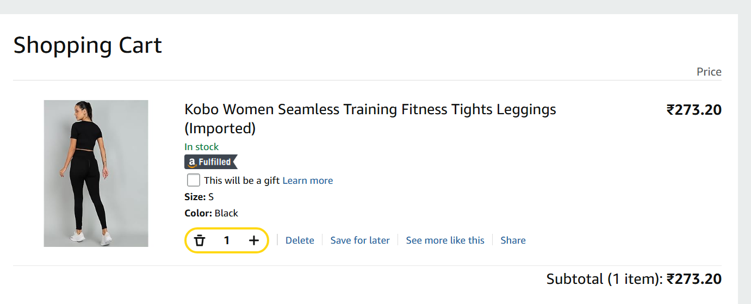Click the Shopping Cart heading

click(88, 45)
